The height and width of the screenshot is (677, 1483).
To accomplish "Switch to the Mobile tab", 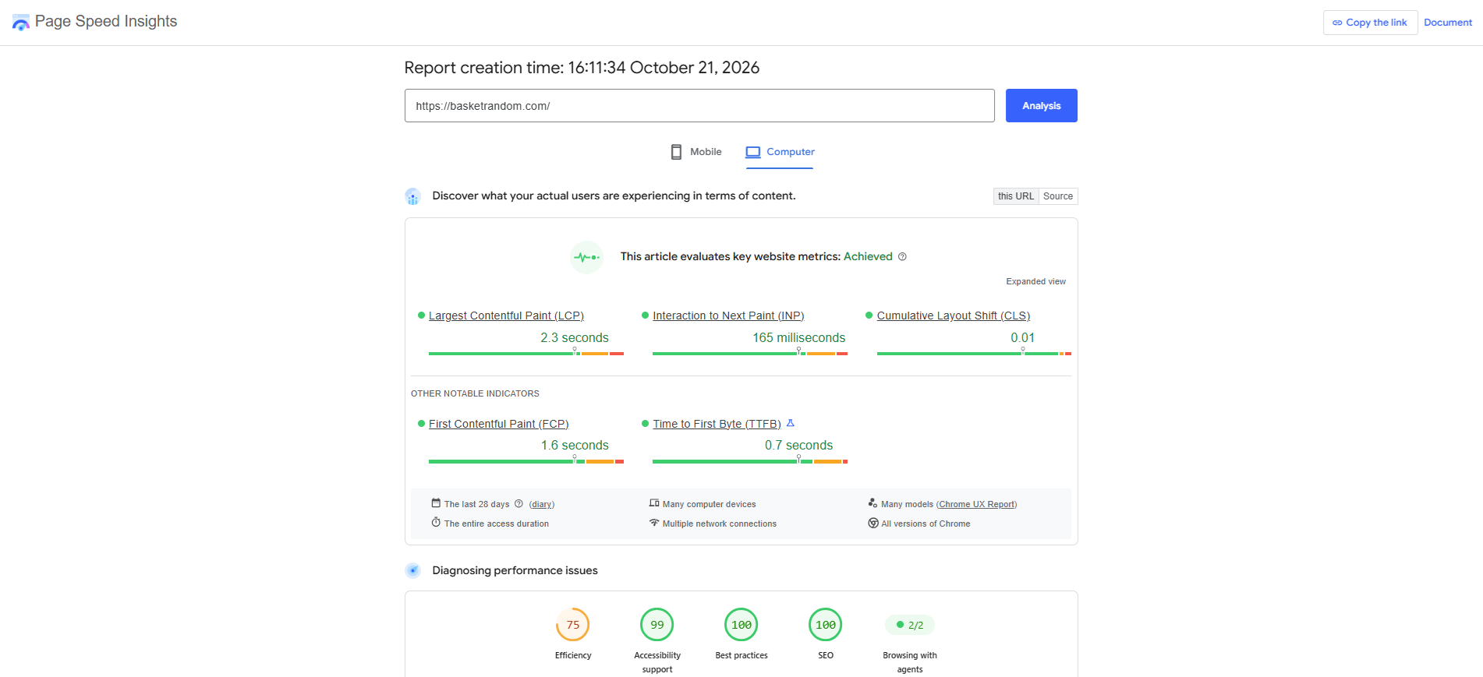I will pos(696,152).
